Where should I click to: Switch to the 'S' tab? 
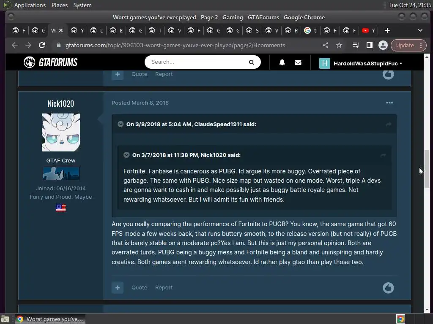(x=252, y=30)
